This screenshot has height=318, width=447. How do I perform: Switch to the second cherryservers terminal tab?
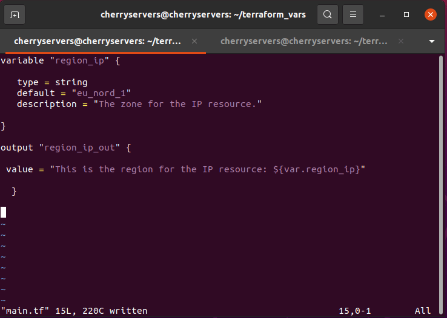[x=303, y=41]
